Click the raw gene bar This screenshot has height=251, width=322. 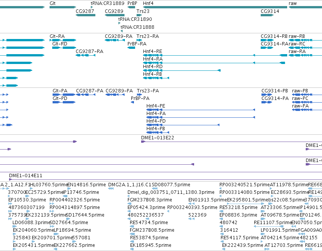coord(305,7)
